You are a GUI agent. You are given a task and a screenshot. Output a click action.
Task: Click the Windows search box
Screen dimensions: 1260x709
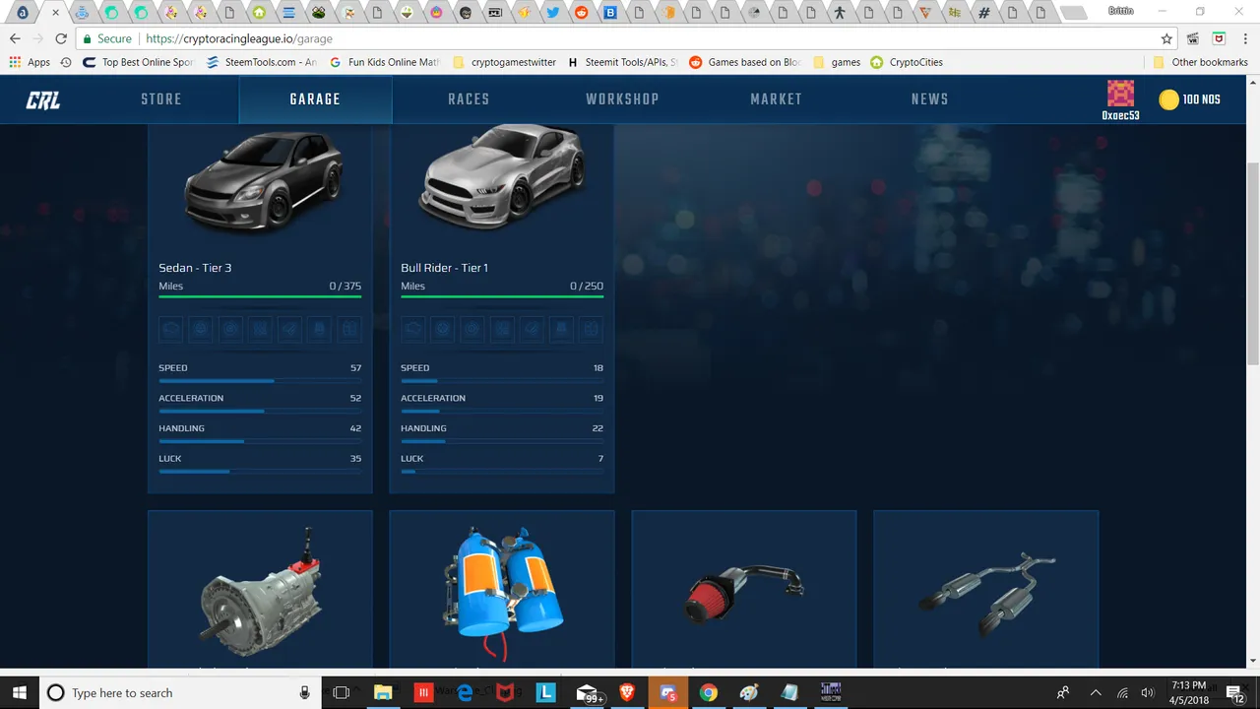(x=180, y=693)
